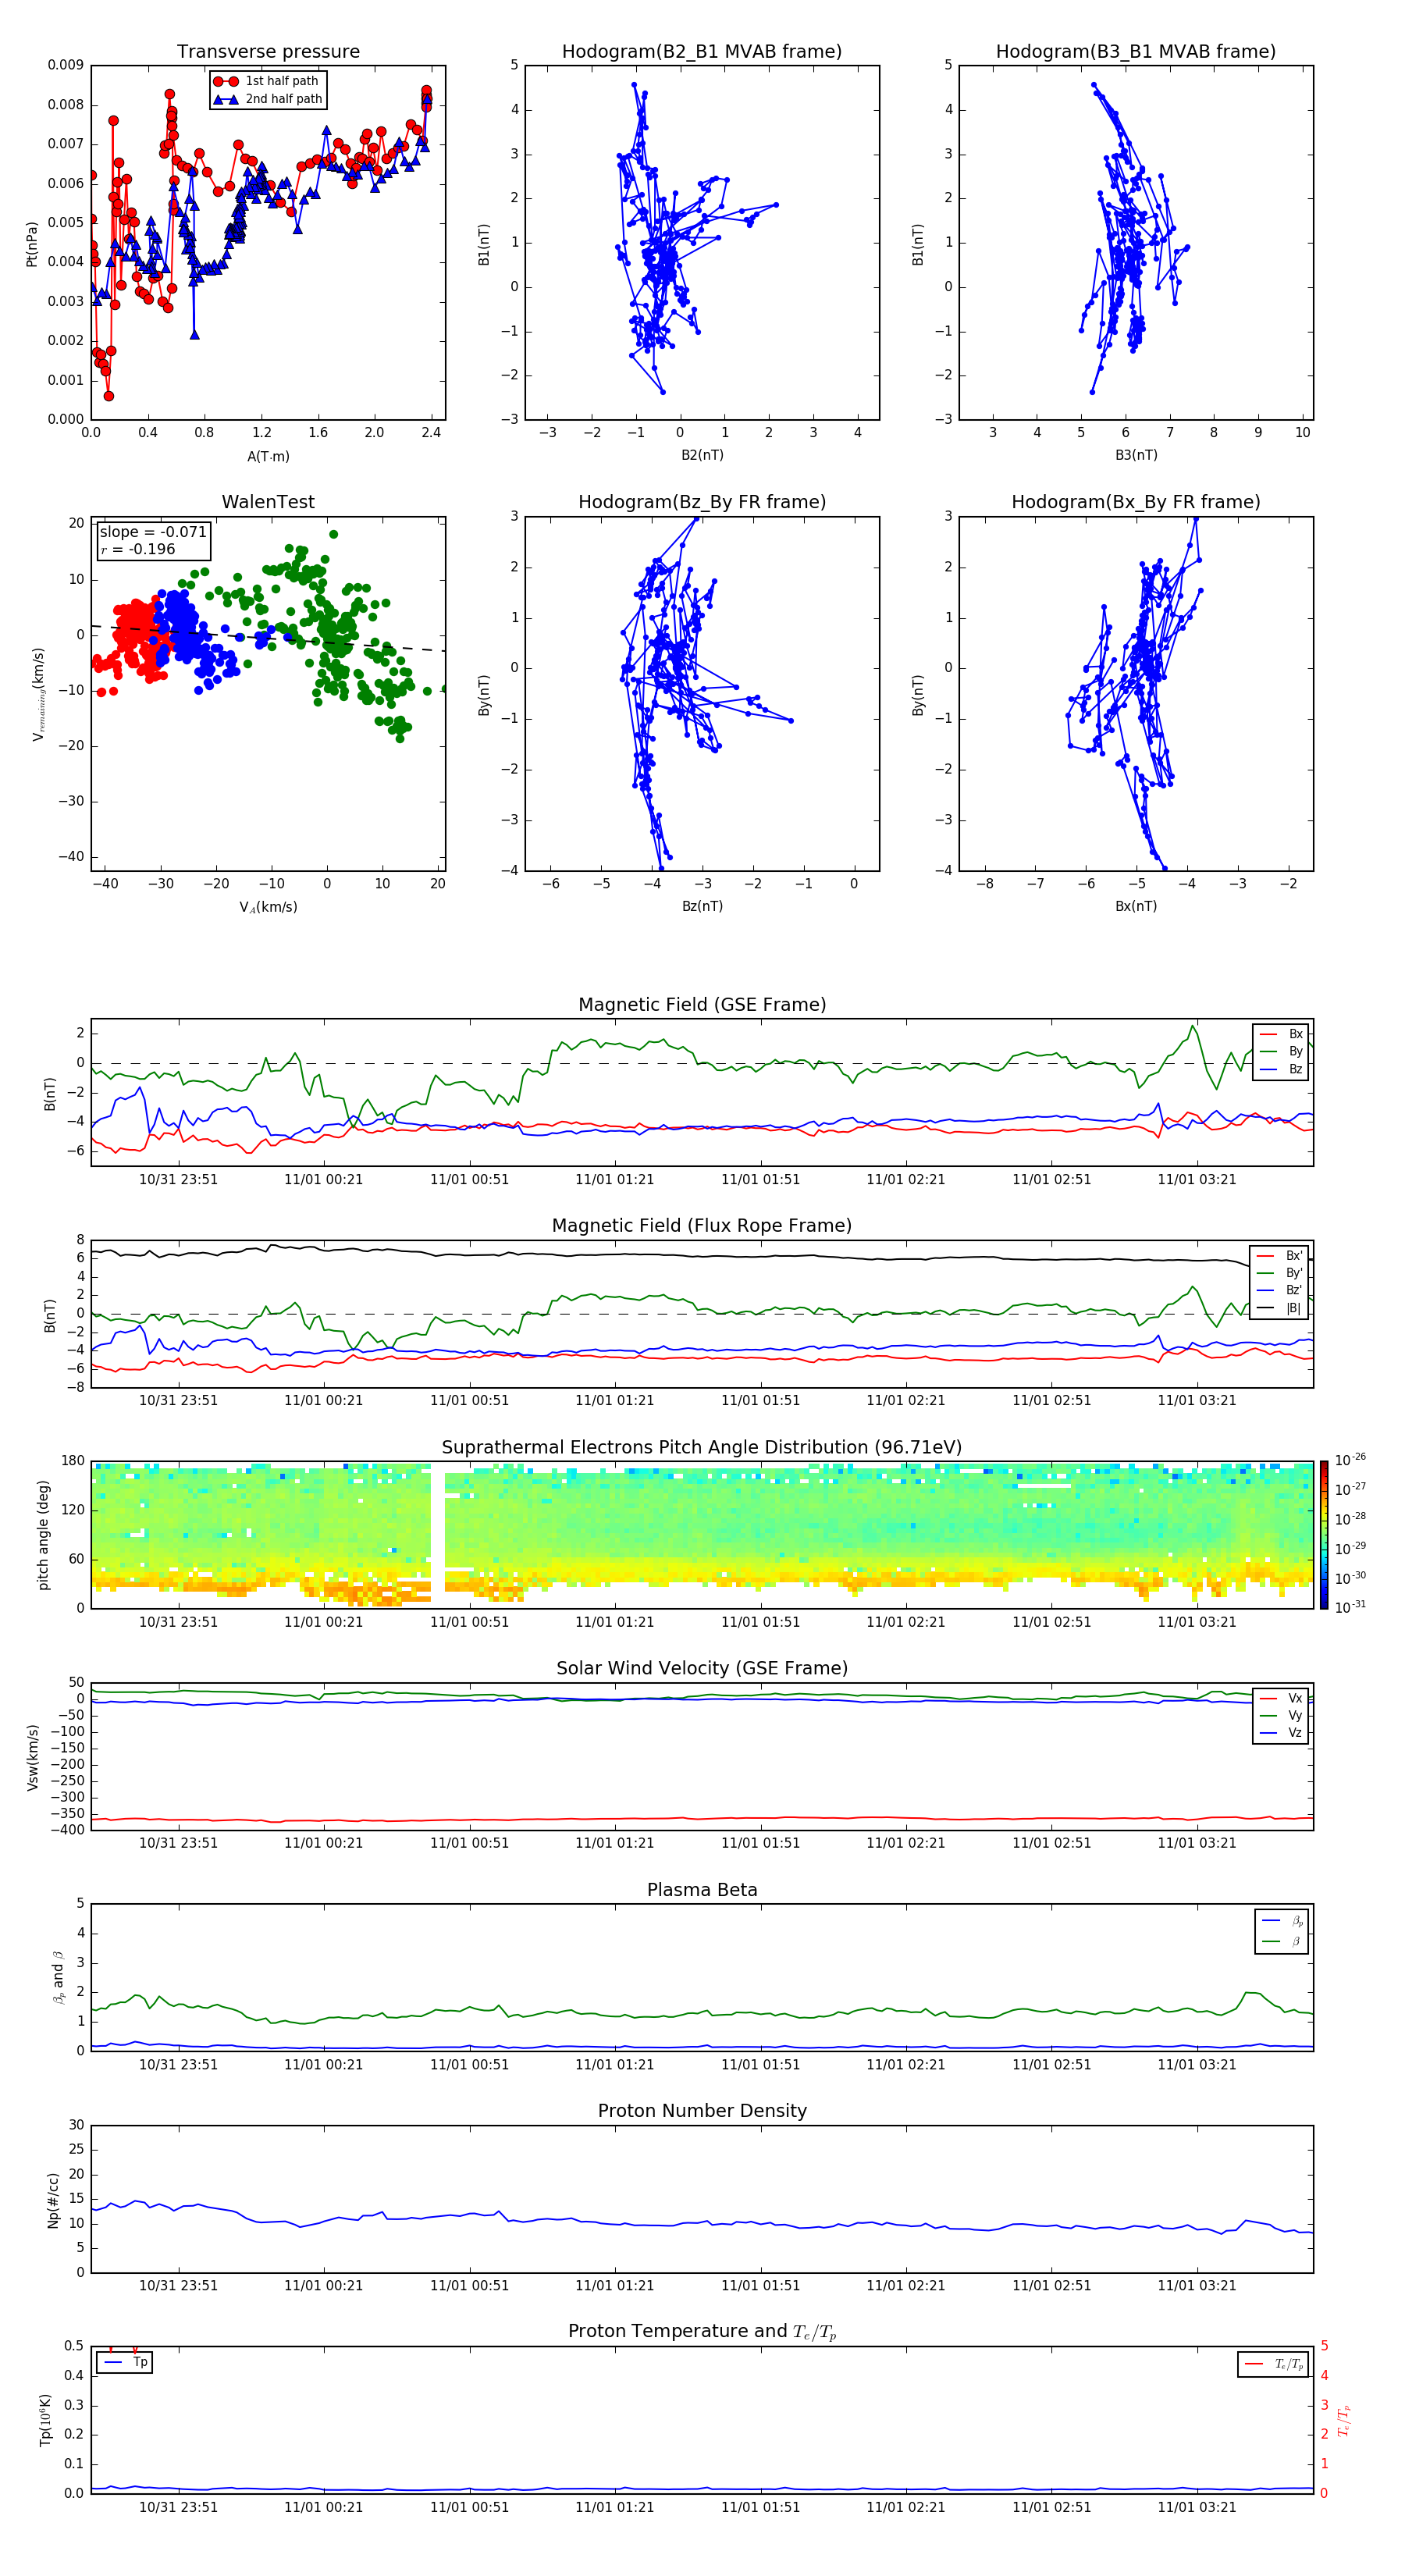
Task: Select 'Bx' in the GSE magnetic field legend
Action: (1282, 1034)
